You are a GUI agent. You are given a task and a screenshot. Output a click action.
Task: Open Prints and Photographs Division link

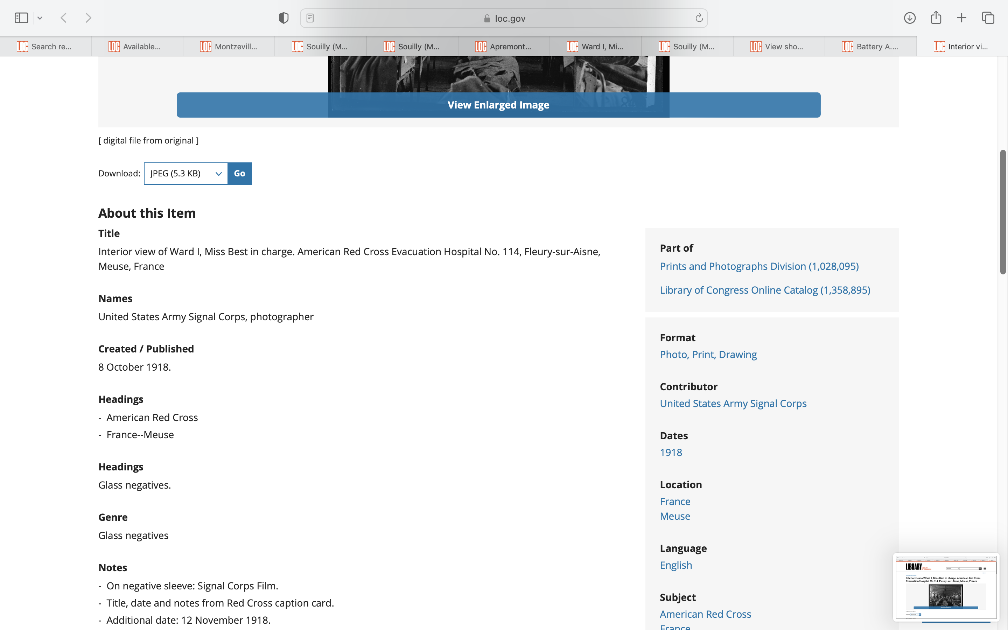pos(759,266)
